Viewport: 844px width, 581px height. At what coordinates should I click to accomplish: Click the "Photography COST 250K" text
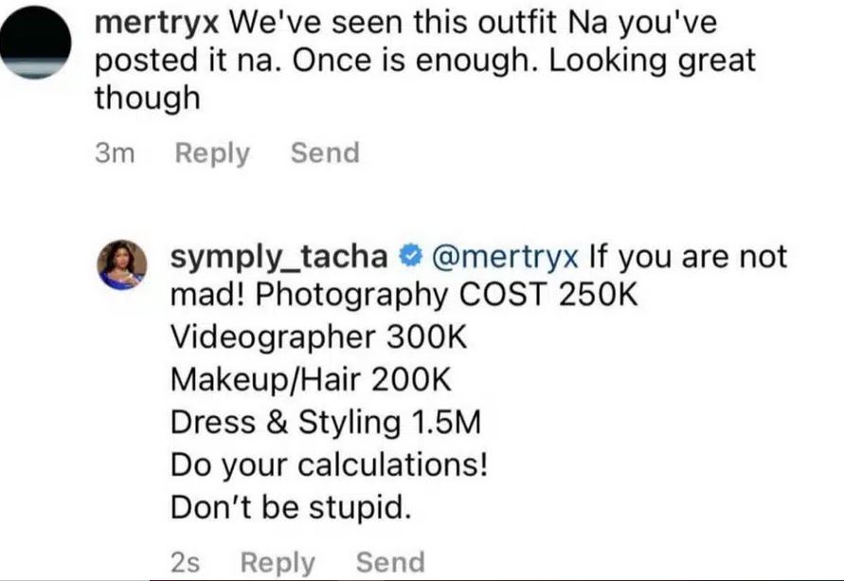pyautogui.click(x=447, y=296)
